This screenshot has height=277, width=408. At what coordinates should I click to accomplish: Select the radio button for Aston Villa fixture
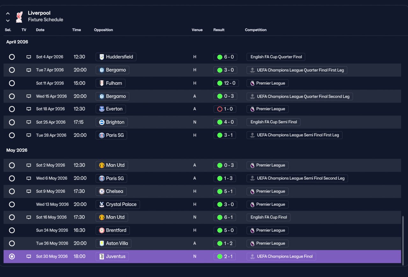click(12, 243)
